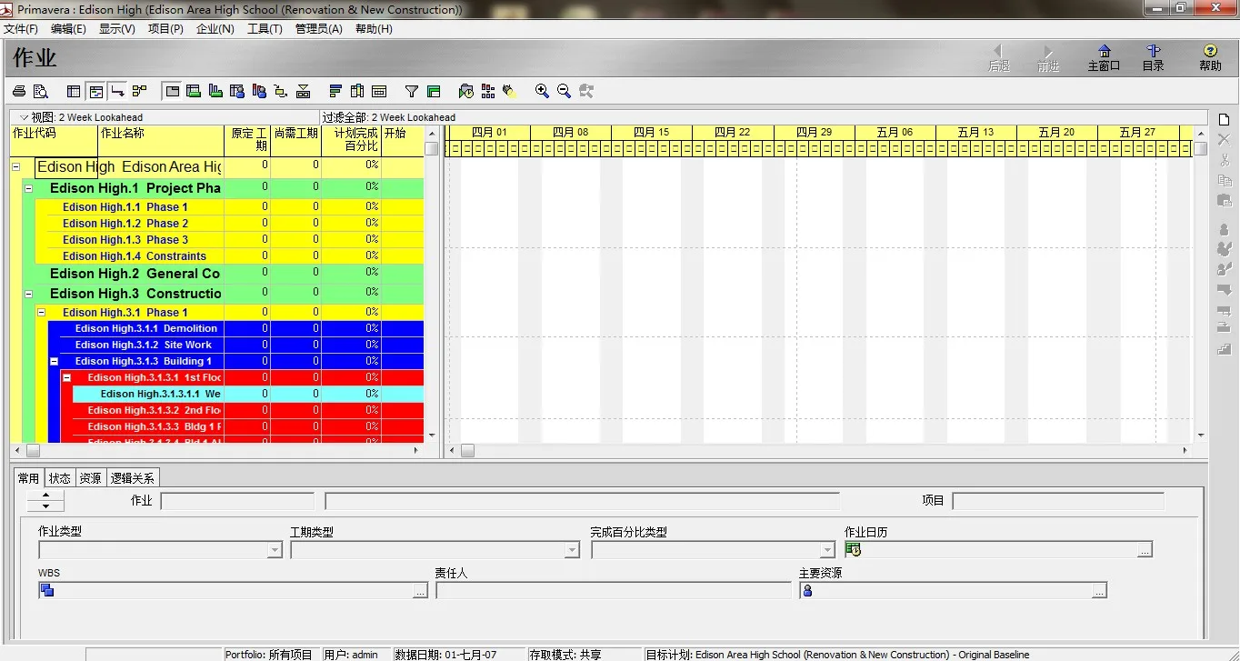Open the Group and Sort icon
Viewport: 1240px width, 661px height.
[x=434, y=91]
